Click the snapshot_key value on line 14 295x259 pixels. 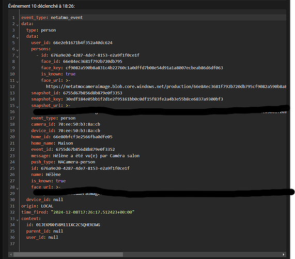144,99
